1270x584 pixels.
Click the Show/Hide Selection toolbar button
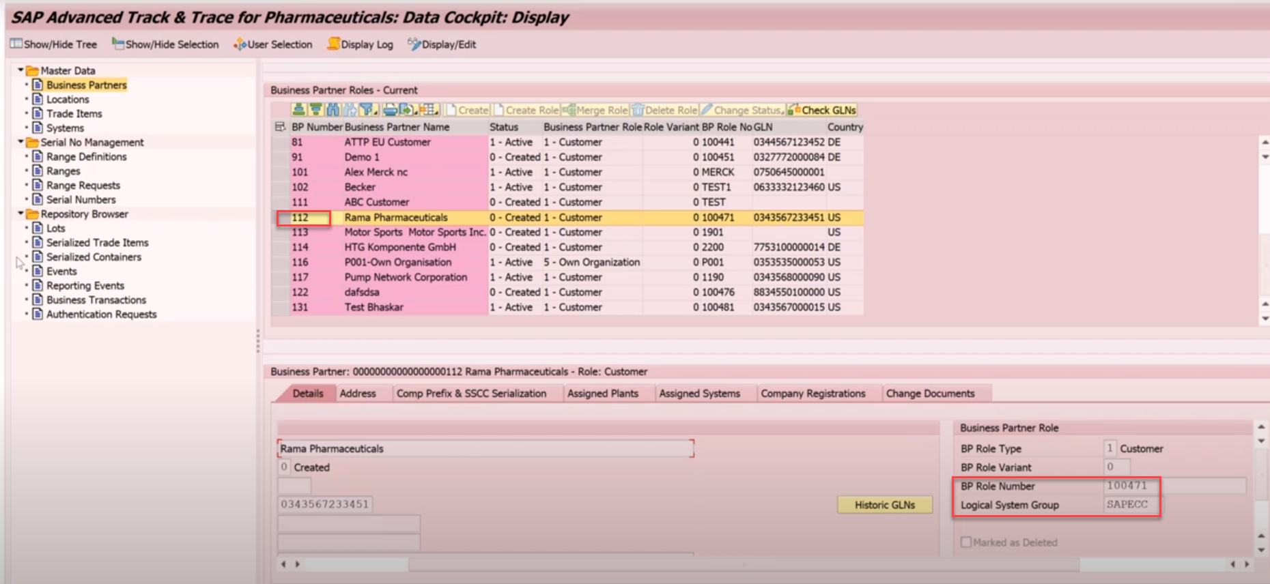point(165,44)
